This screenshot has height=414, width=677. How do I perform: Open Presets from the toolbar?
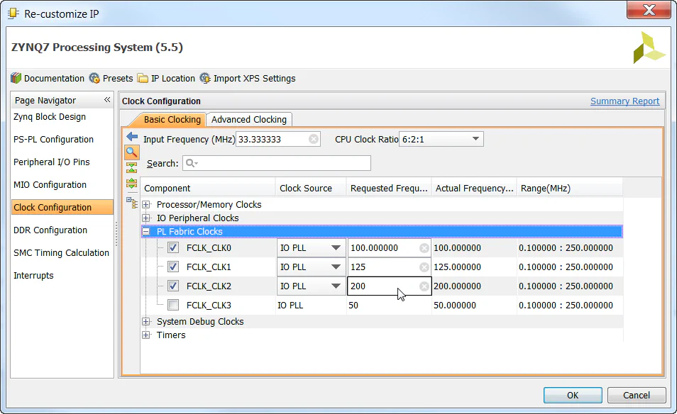tap(111, 79)
